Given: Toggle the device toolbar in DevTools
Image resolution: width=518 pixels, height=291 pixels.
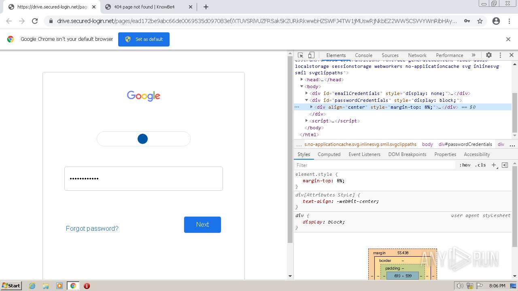Looking at the screenshot, I should click(311, 55).
